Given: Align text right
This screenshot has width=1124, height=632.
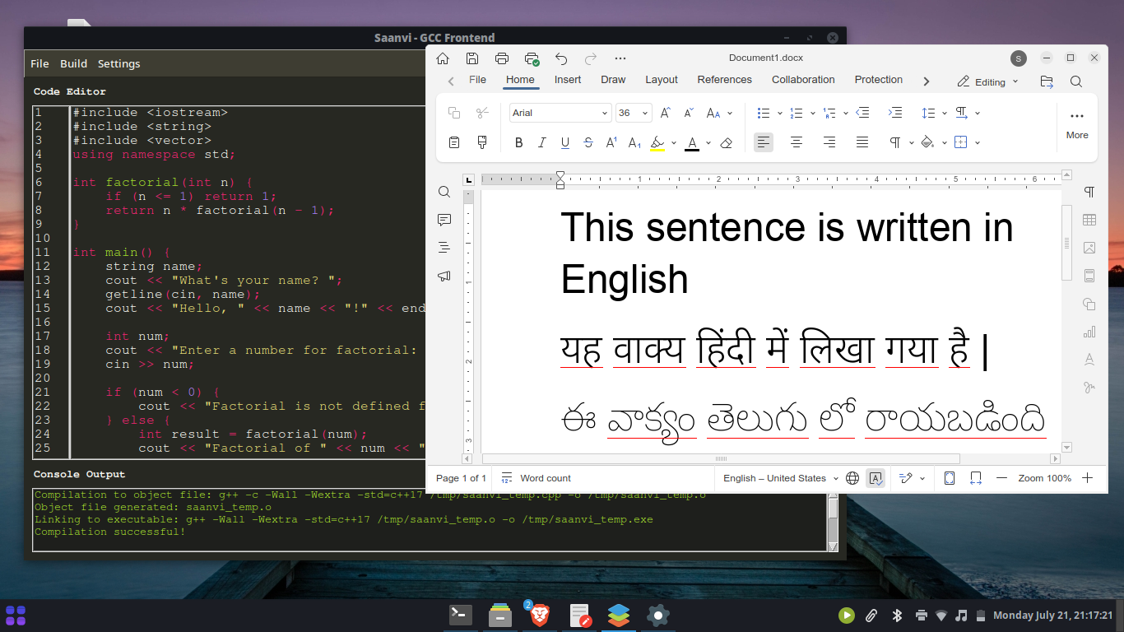Looking at the screenshot, I should click(829, 142).
